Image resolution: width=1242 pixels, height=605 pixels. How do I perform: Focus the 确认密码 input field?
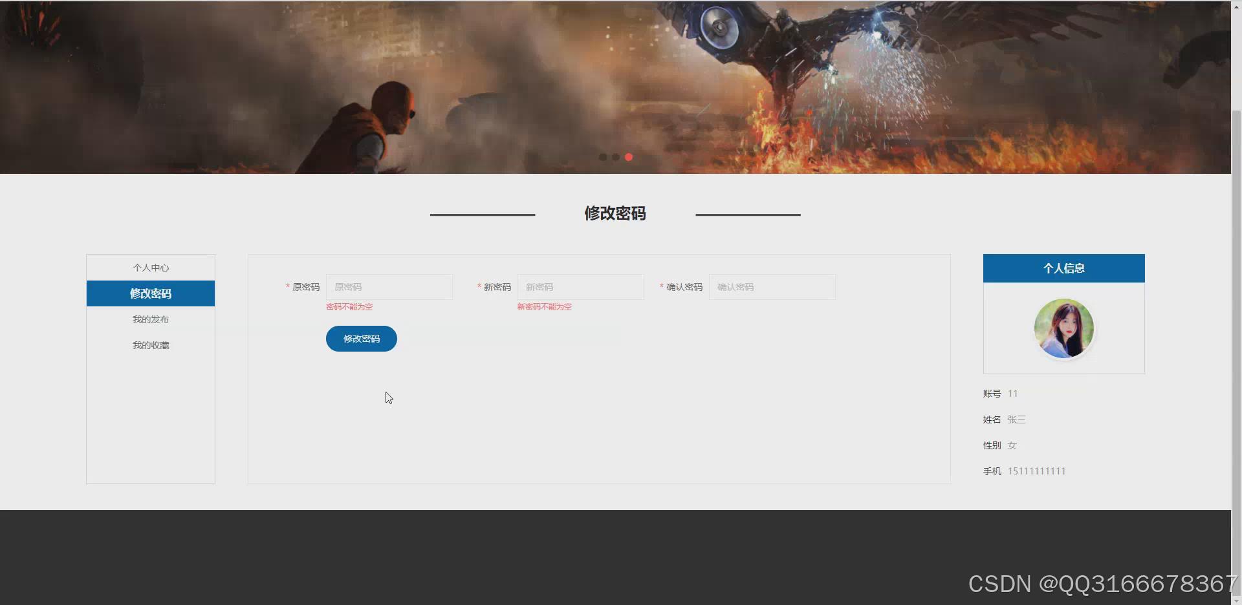click(772, 287)
